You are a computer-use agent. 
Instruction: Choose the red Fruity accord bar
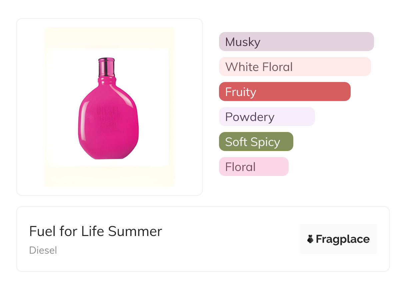pyautogui.click(x=285, y=92)
